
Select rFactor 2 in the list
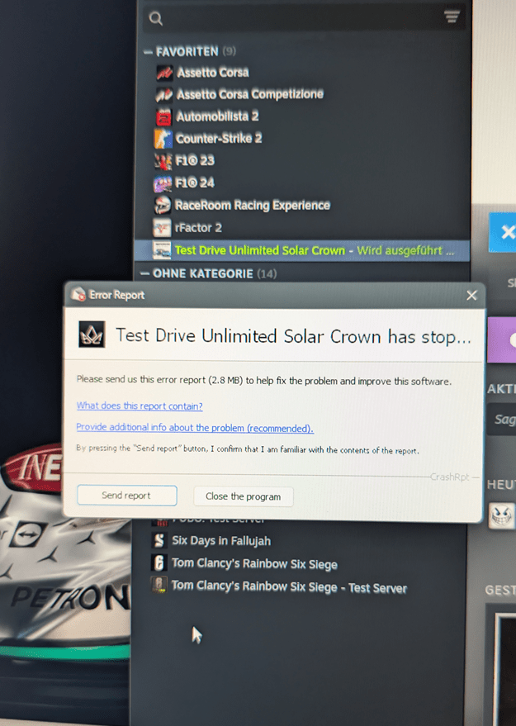[198, 227]
